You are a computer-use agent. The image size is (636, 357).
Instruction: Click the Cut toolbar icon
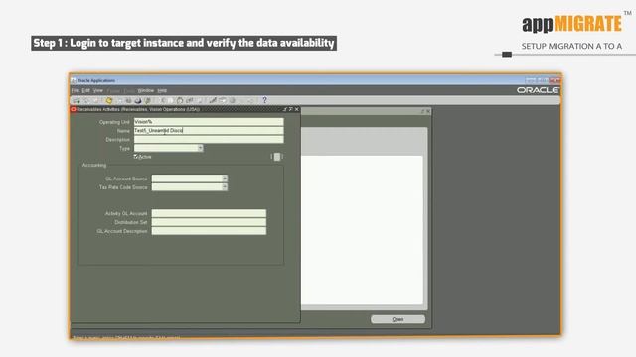163,100
